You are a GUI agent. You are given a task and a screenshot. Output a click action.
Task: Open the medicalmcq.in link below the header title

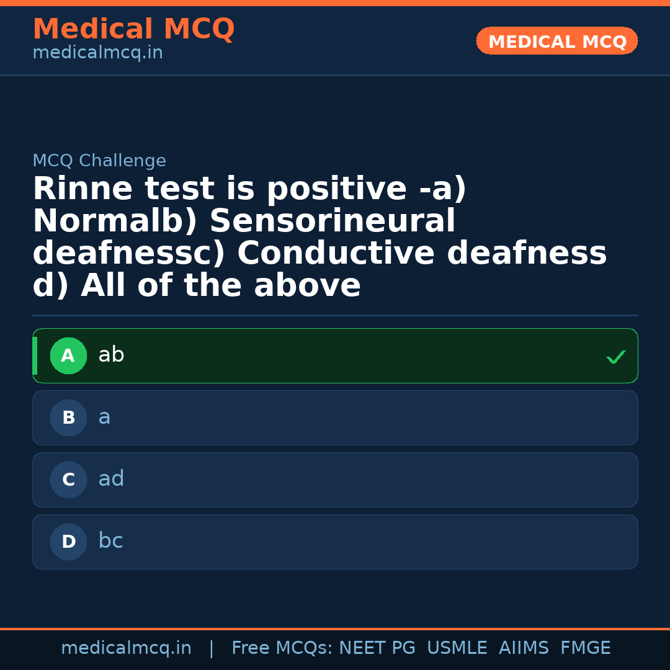tap(97, 53)
